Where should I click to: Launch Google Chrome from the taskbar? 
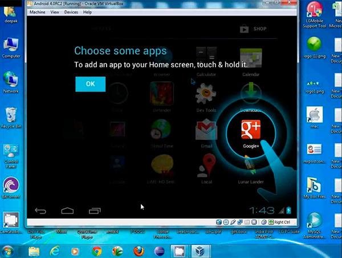(x=97, y=252)
